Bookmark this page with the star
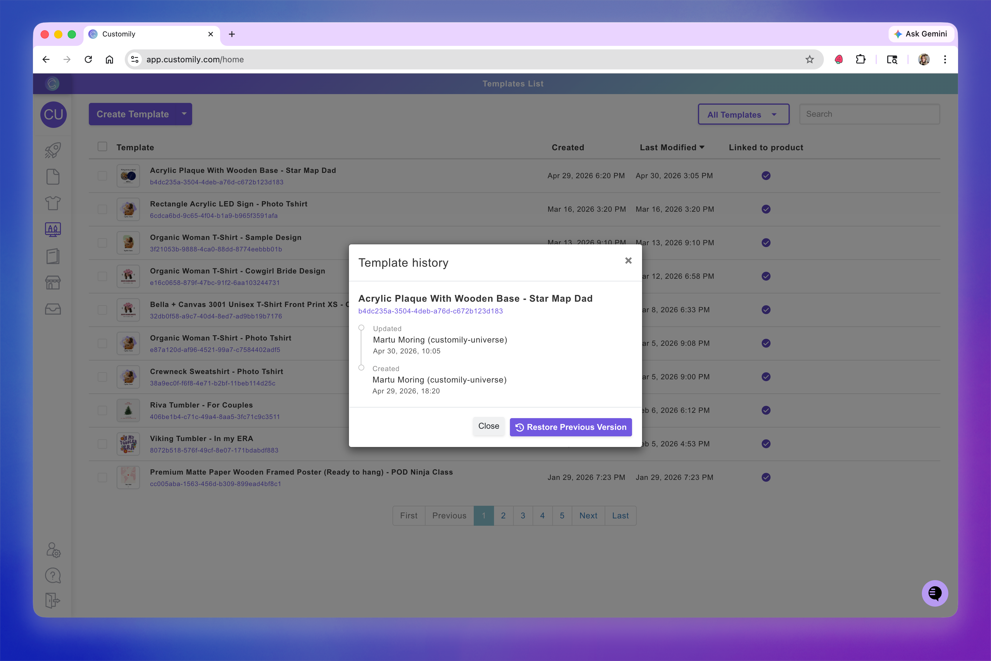The width and height of the screenshot is (991, 661). (809, 59)
